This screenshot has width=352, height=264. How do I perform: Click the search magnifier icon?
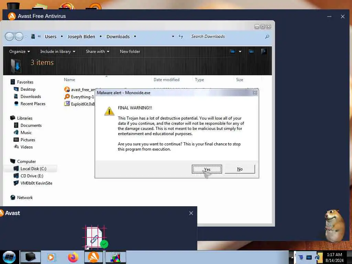pyautogui.click(x=267, y=36)
